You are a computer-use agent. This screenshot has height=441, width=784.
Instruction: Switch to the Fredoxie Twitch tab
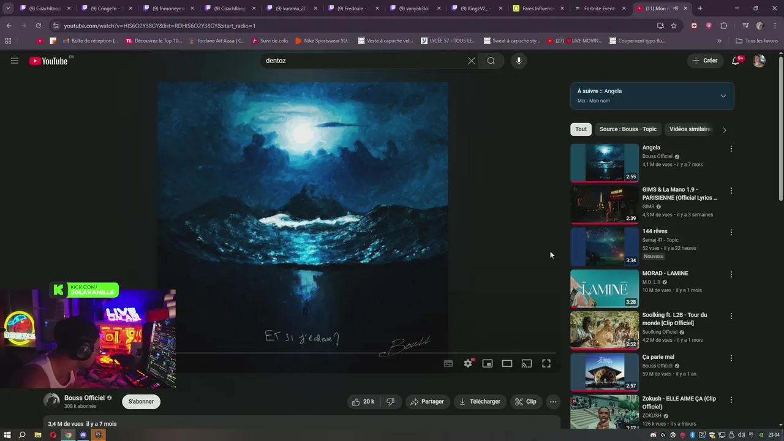352,9
